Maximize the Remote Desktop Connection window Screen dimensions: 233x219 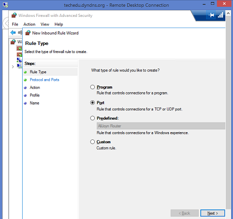212,4
